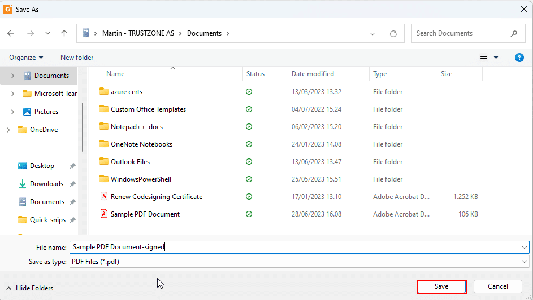
Task: Expand the Microsoft Teams tree node
Action: click(x=12, y=94)
